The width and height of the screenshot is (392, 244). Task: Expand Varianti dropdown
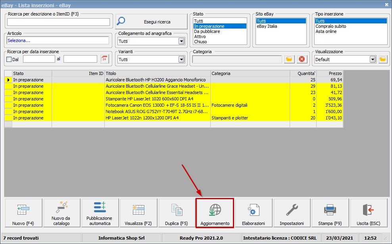(181, 60)
